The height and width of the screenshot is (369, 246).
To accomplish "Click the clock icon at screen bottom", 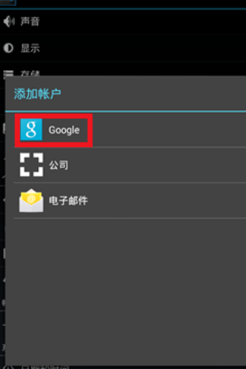I will click(9, 367).
